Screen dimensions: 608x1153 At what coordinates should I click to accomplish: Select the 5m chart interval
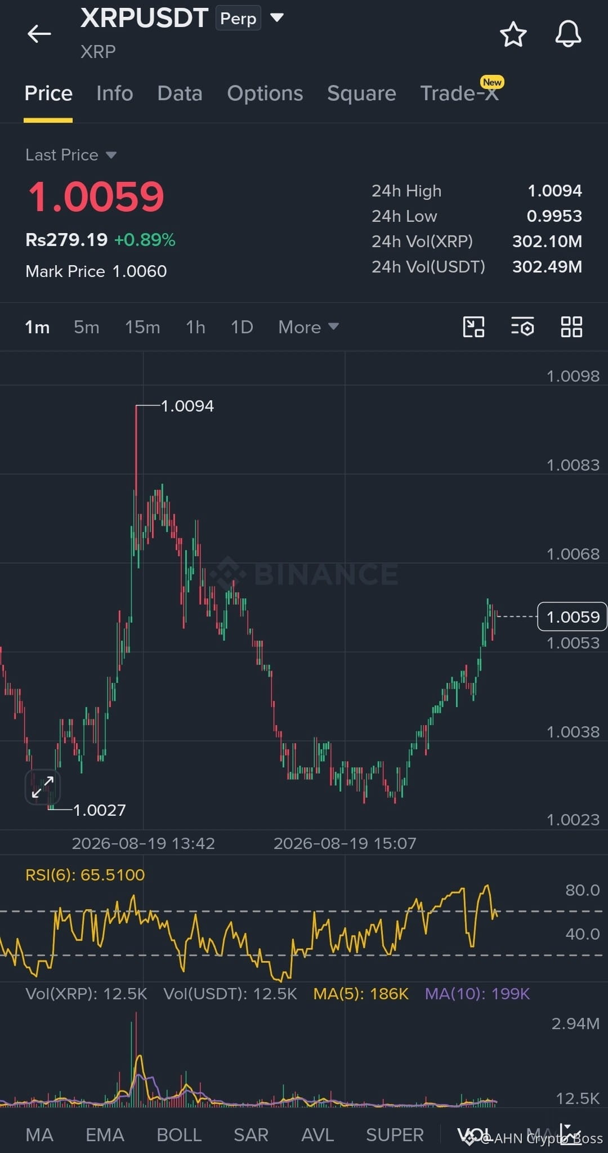click(x=87, y=327)
